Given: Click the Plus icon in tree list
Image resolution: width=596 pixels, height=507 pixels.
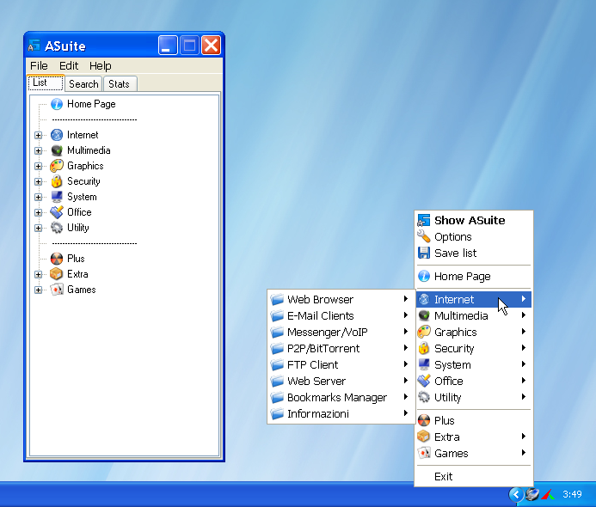Looking at the screenshot, I should (x=57, y=259).
